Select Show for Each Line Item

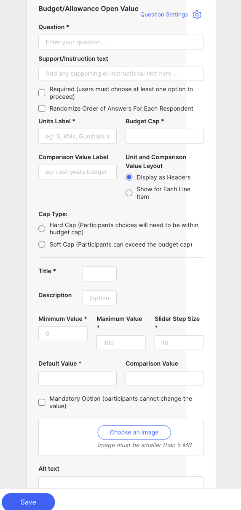coord(129,193)
